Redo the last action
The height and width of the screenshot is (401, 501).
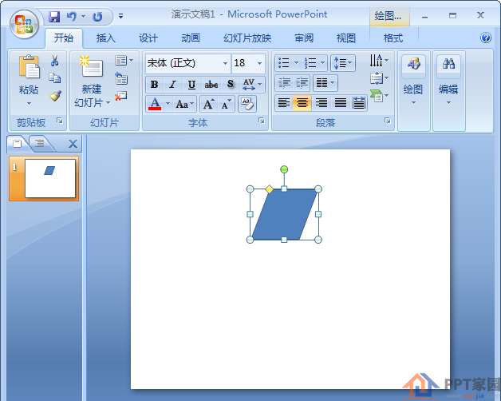tap(97, 17)
